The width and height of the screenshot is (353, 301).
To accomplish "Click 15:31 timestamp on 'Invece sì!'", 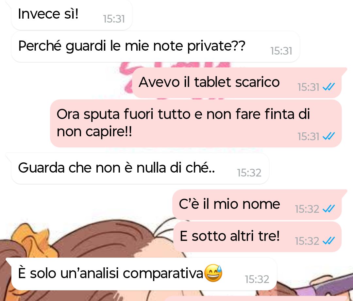I will 114,19.
